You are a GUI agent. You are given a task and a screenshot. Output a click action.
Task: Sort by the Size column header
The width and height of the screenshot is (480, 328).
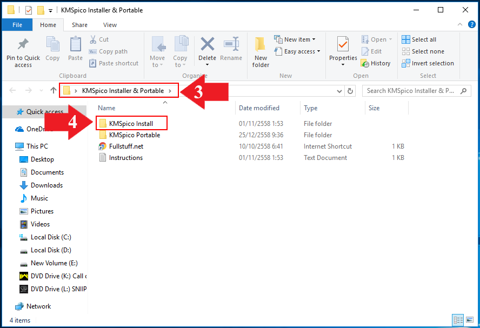coord(374,108)
